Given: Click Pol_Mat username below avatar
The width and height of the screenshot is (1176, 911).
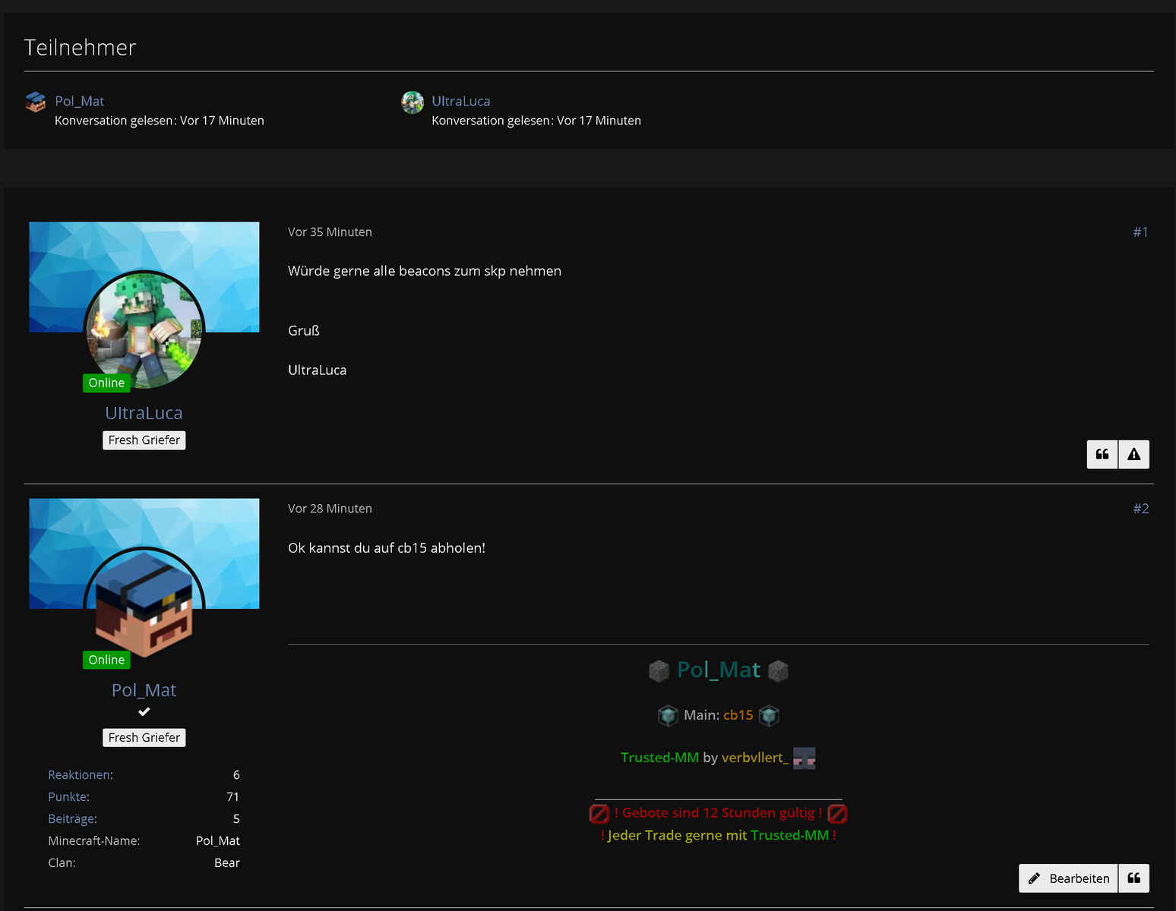Looking at the screenshot, I should pyautogui.click(x=144, y=690).
